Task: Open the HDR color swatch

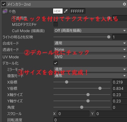Action: [58, 11]
